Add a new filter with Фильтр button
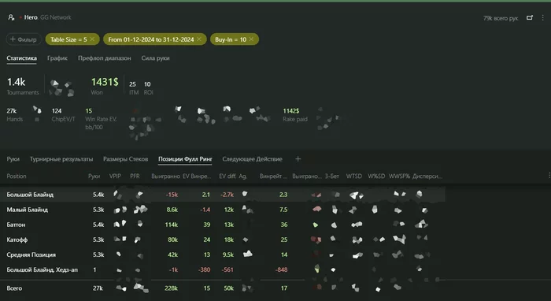The image size is (551, 301). tap(24, 39)
